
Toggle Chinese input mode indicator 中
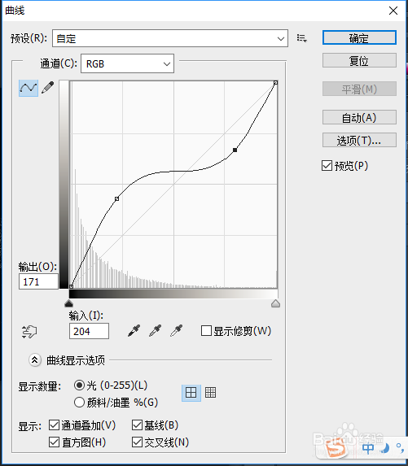click(368, 448)
